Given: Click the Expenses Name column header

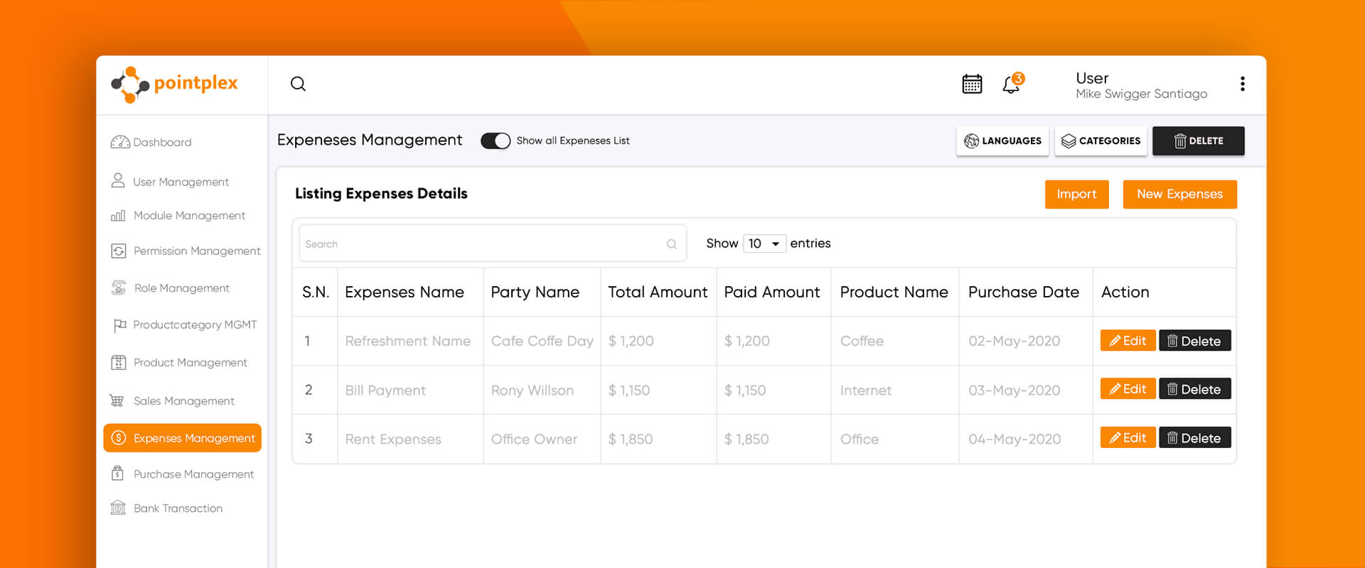Looking at the screenshot, I should click(404, 292).
